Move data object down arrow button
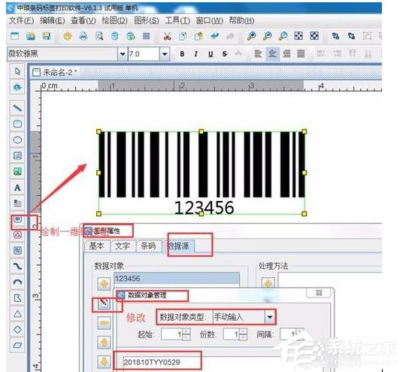This screenshot has width=403, height=372. click(x=104, y=362)
